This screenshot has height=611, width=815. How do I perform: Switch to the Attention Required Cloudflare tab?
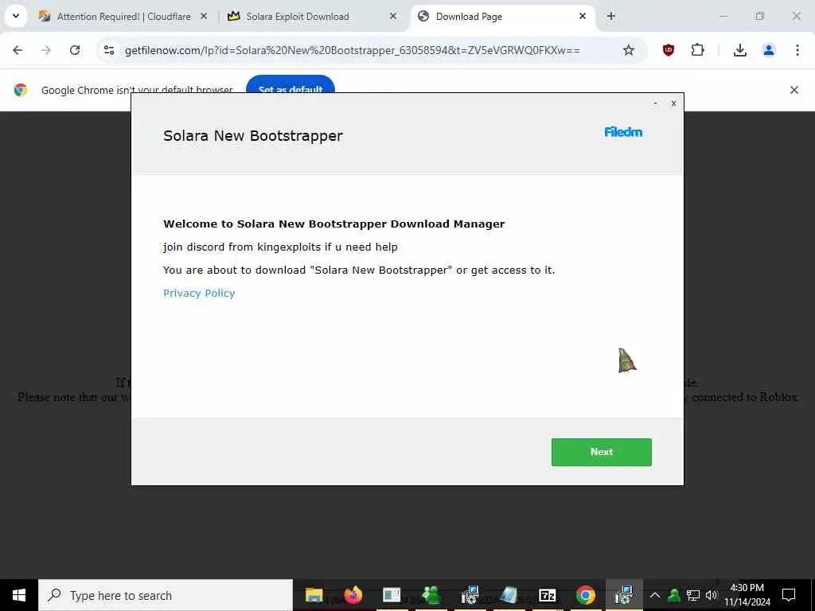(123, 17)
